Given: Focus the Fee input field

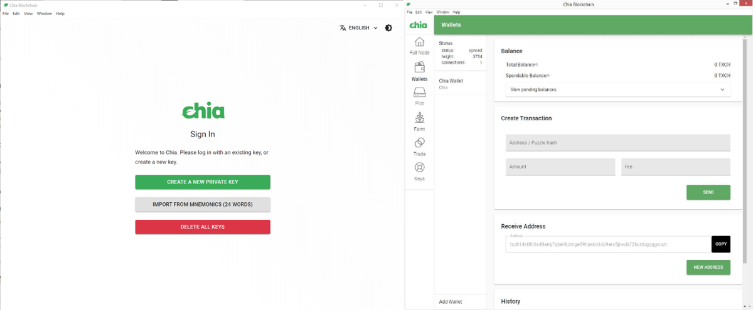Looking at the screenshot, I should tap(676, 167).
